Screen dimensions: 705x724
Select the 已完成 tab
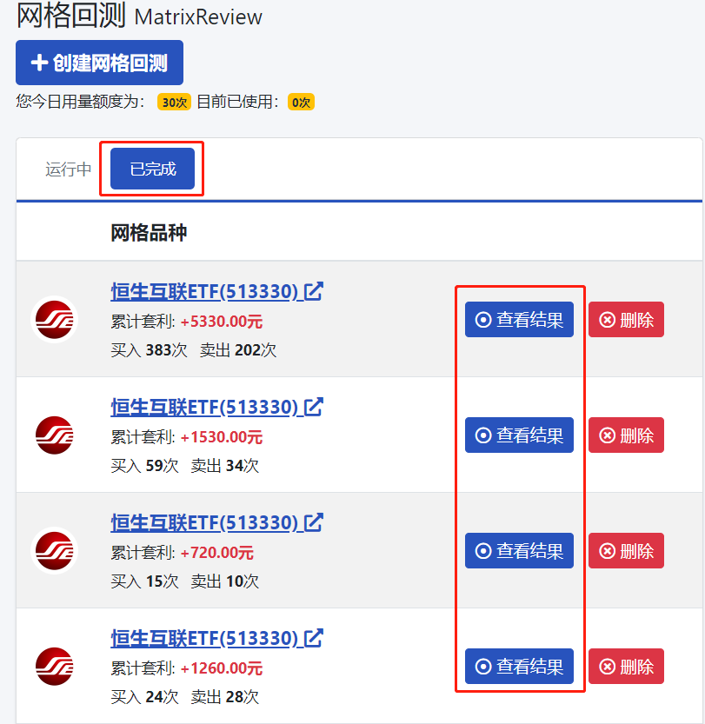[x=152, y=169]
